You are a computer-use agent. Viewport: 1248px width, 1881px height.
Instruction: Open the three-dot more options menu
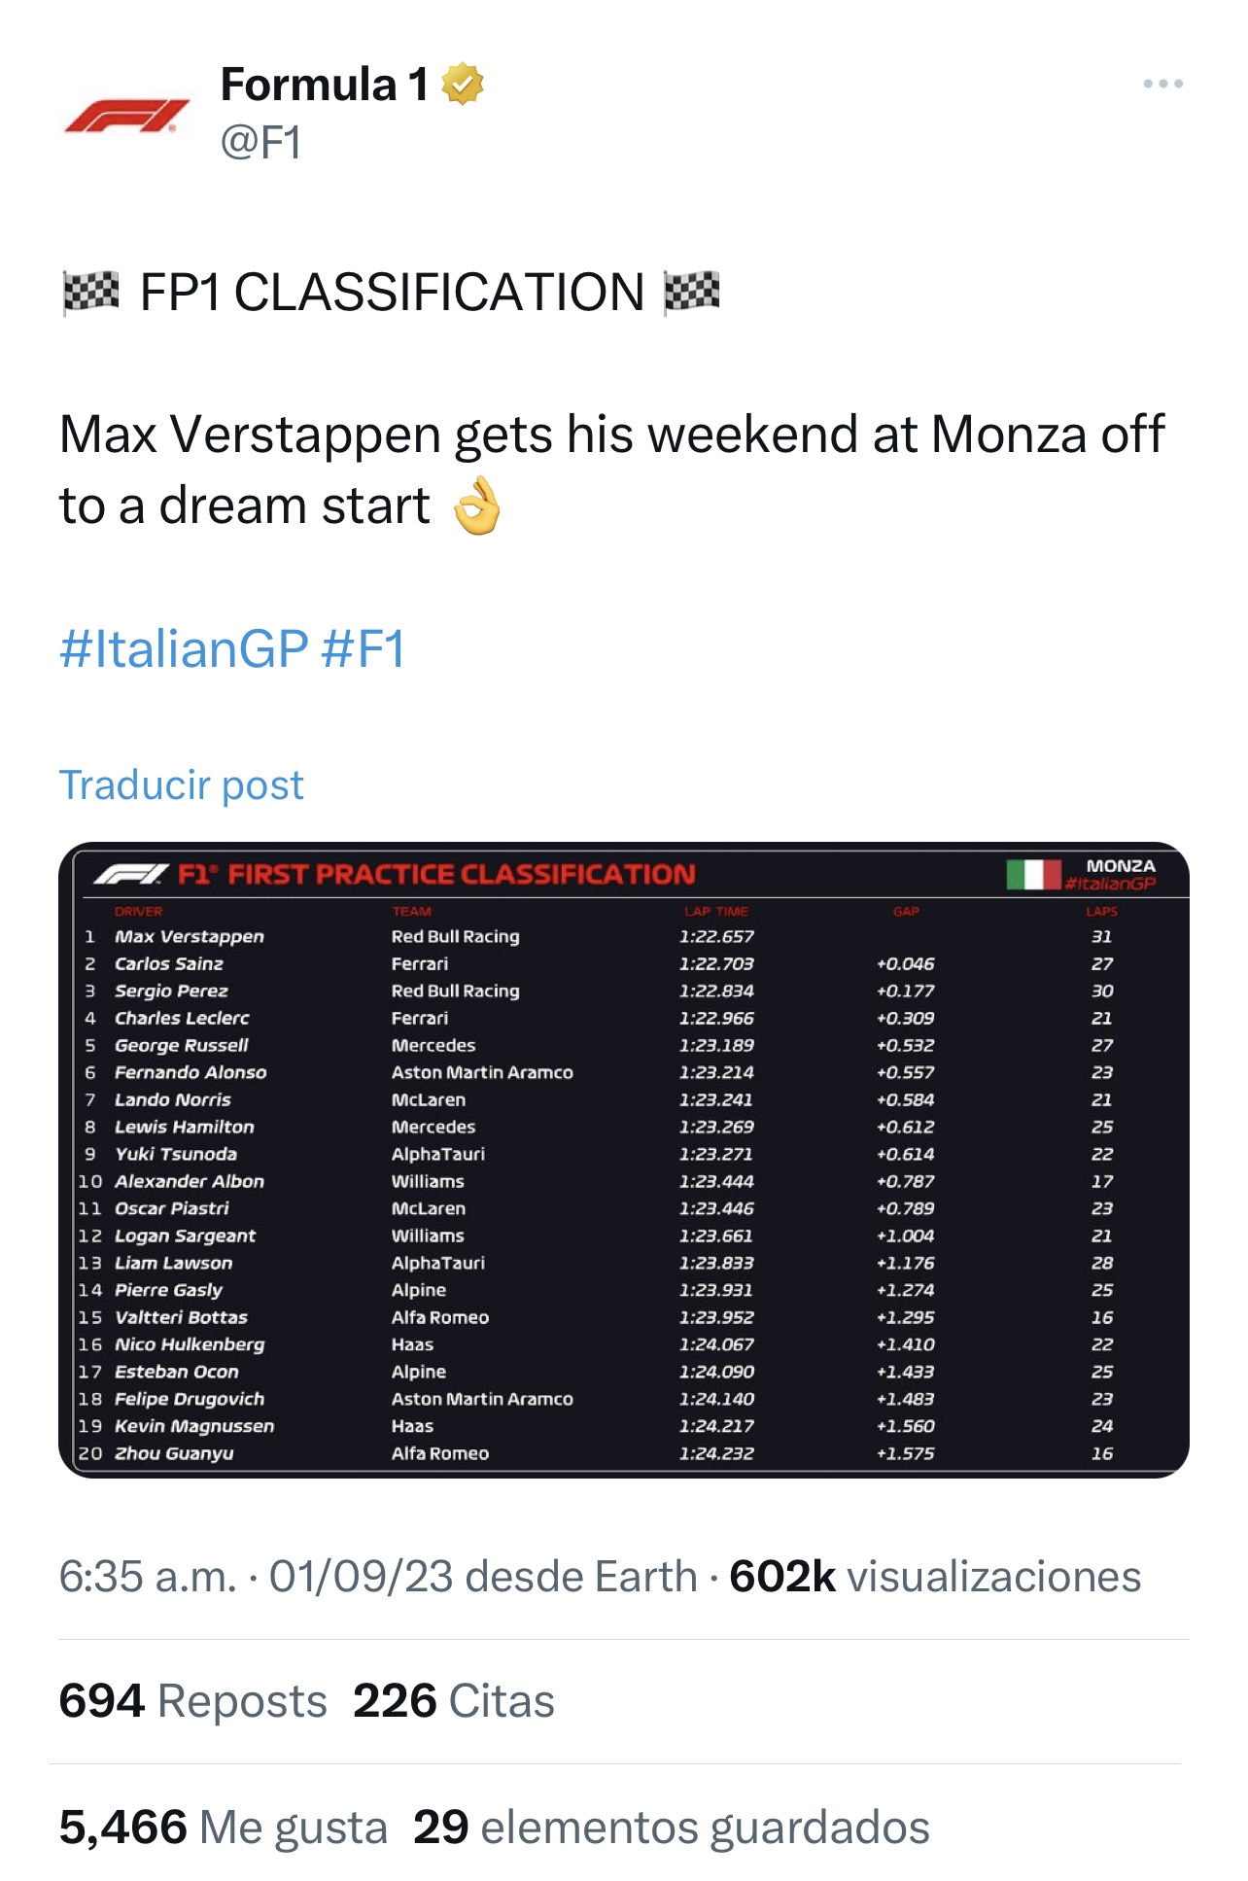tap(1162, 85)
